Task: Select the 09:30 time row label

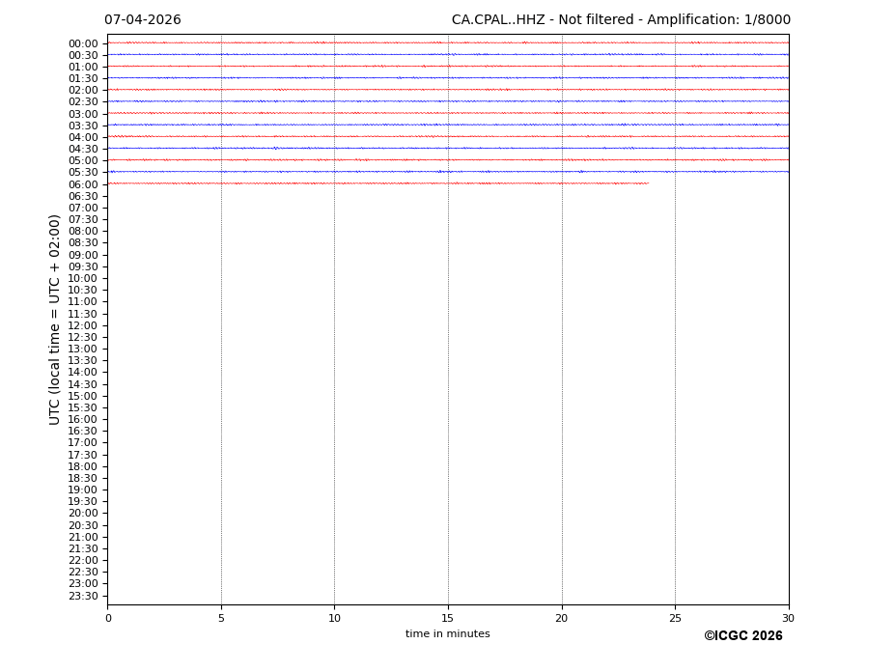Action: click(x=83, y=266)
